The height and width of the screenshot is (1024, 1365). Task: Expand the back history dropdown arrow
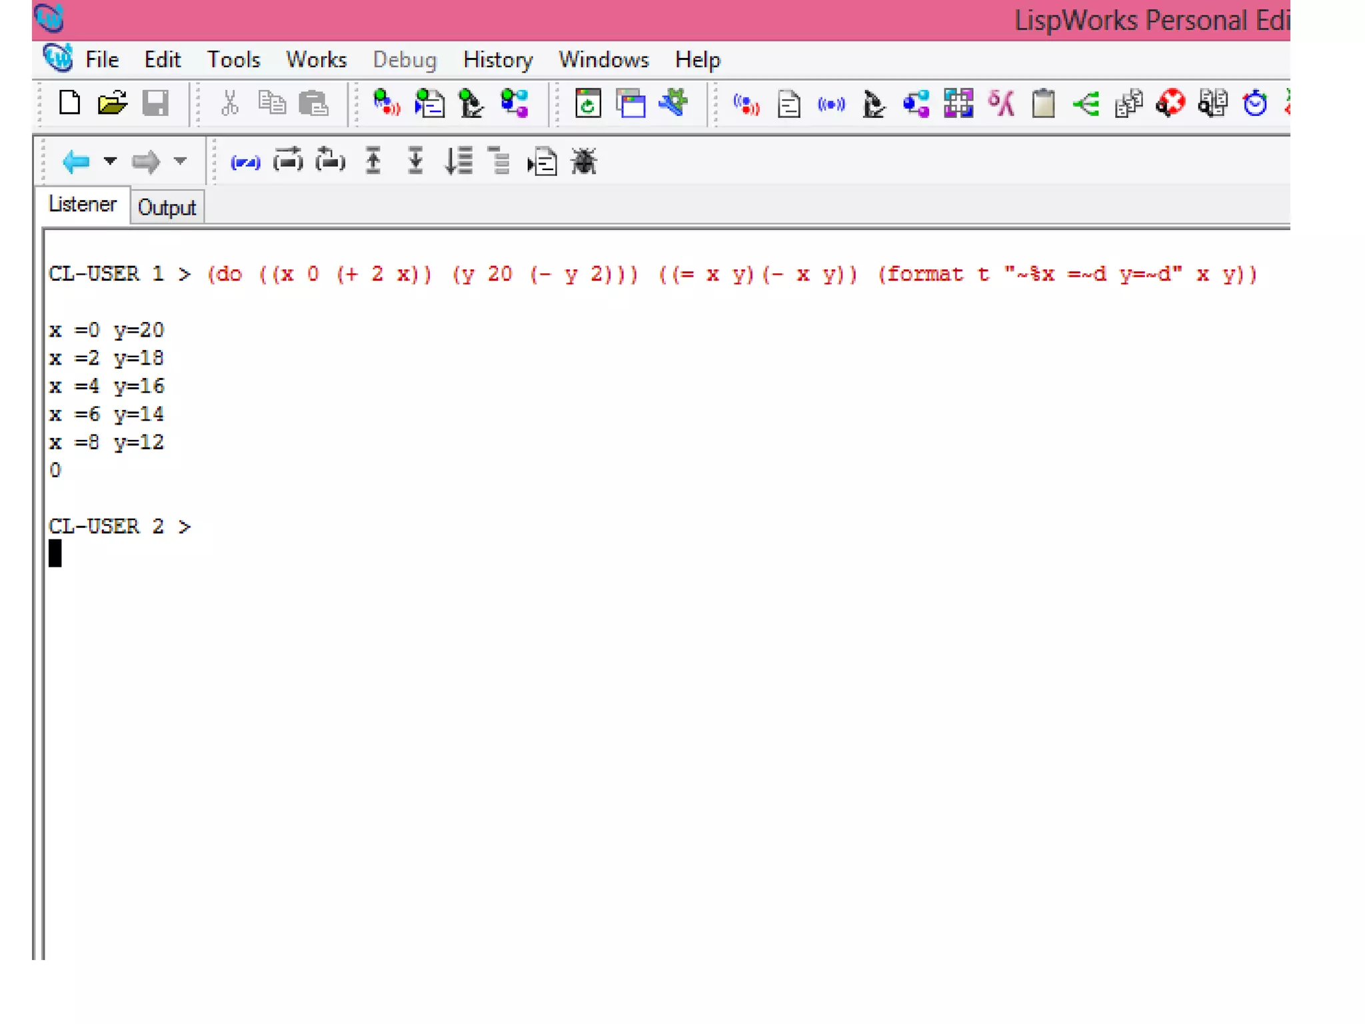pos(111,161)
